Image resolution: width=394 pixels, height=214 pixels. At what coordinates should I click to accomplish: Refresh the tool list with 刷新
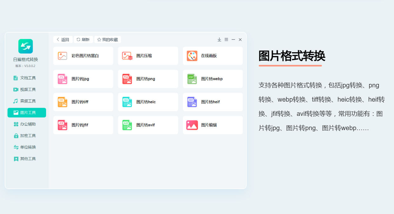83,40
